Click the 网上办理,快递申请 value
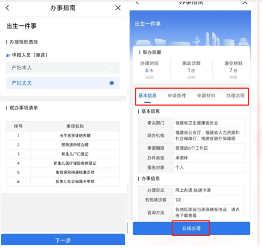The width and height of the screenshot is (262, 248). coord(193,190)
